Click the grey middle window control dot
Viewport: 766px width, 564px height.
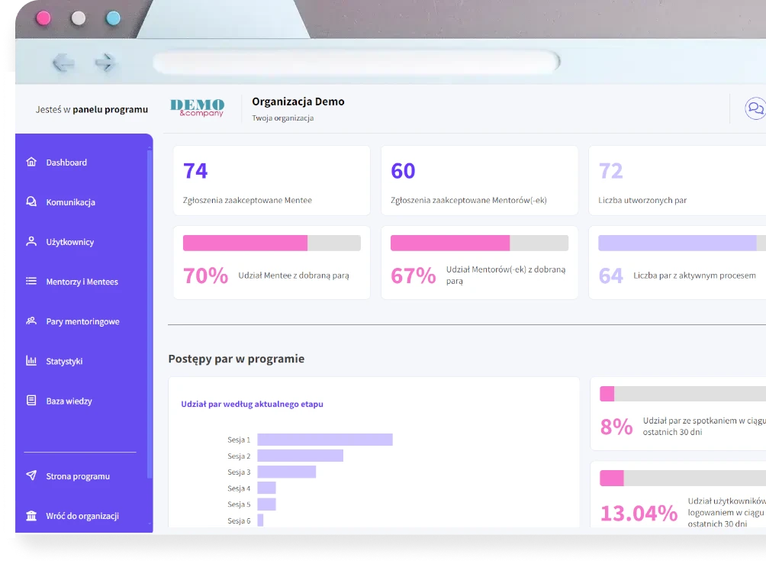tap(78, 18)
